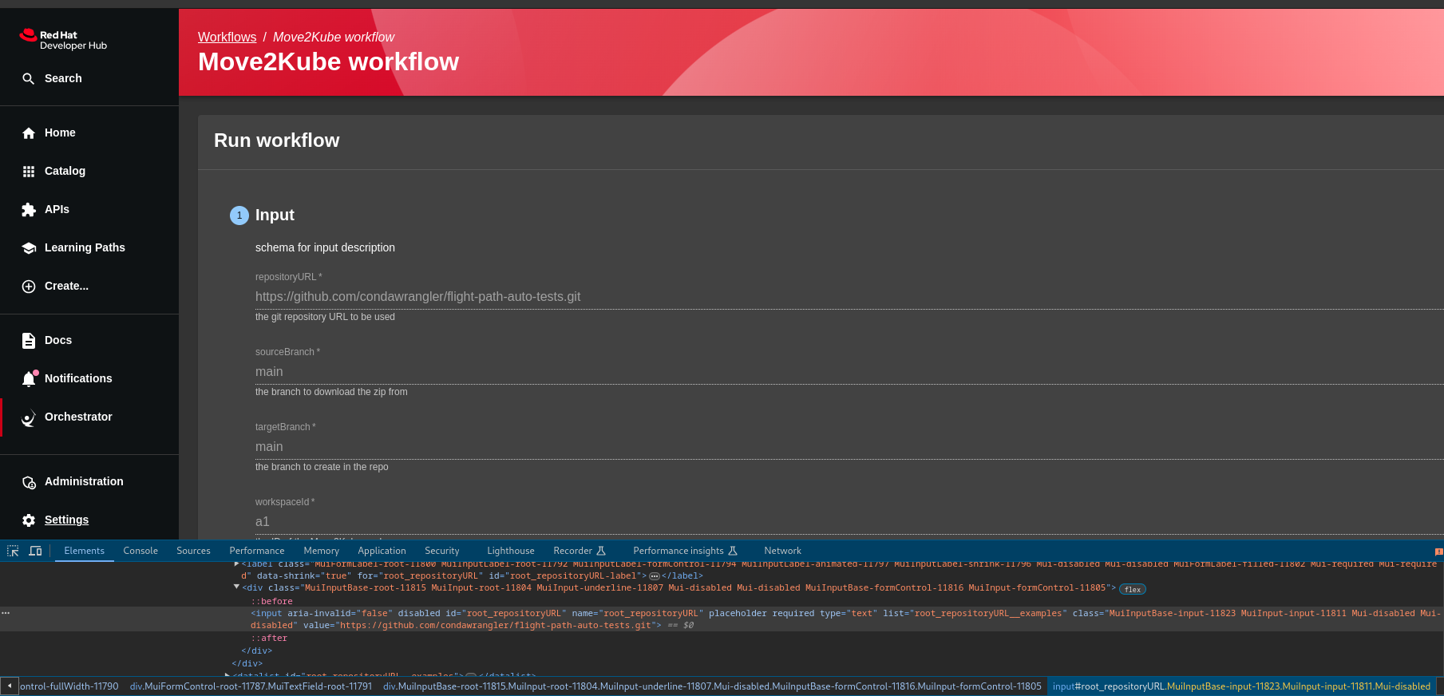Click the targetBranch input field

pyautogui.click(x=849, y=447)
